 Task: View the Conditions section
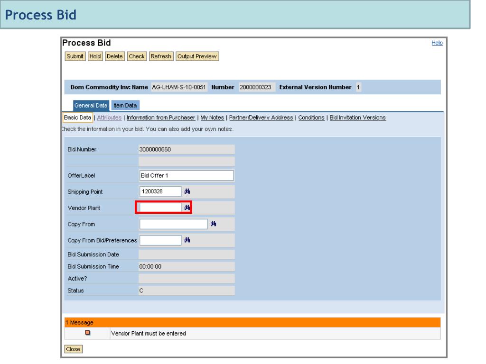[311, 118]
